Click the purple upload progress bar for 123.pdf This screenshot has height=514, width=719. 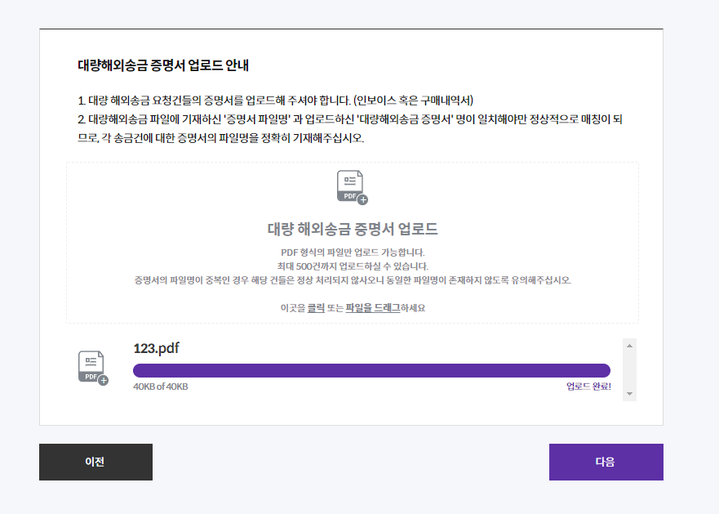[371, 370]
